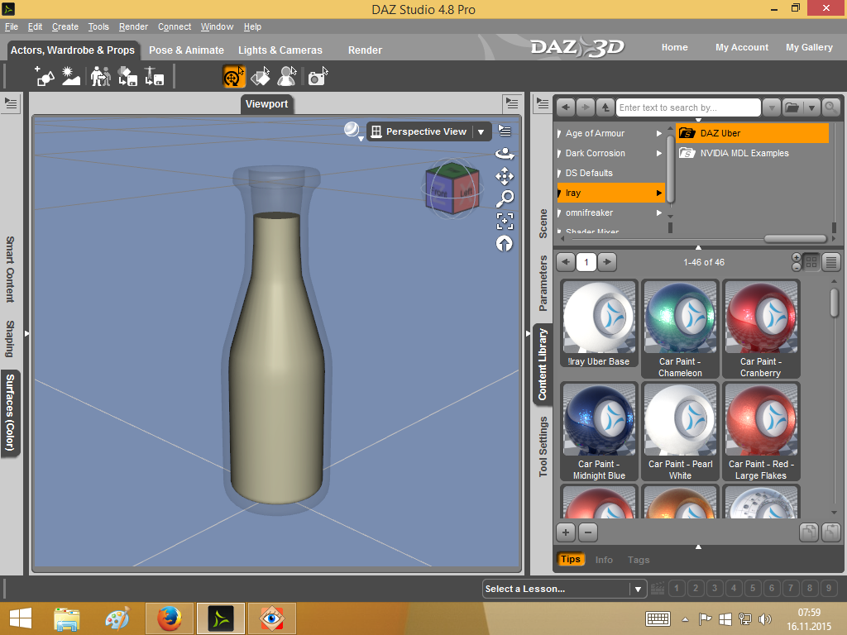The image size is (847, 635).
Task: Click the figures toolbar icon
Action: (x=100, y=76)
